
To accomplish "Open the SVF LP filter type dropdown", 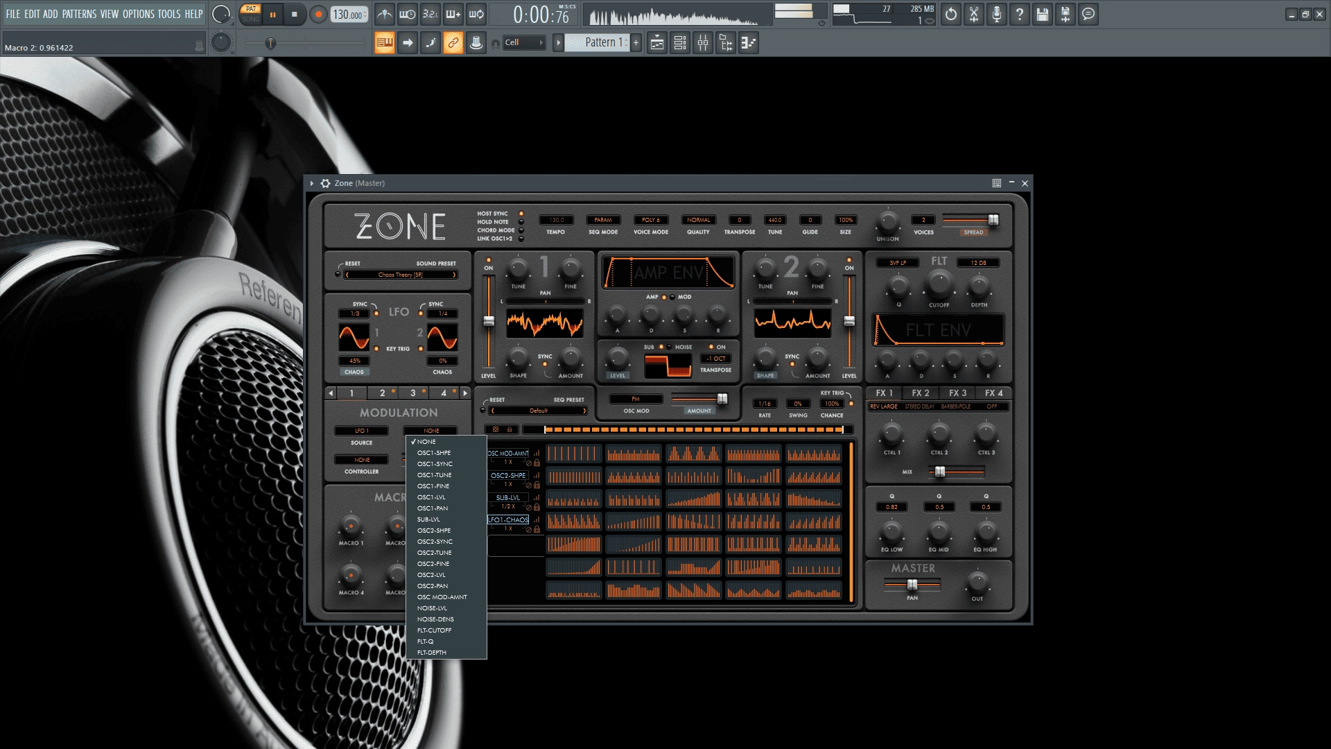I will (898, 263).
